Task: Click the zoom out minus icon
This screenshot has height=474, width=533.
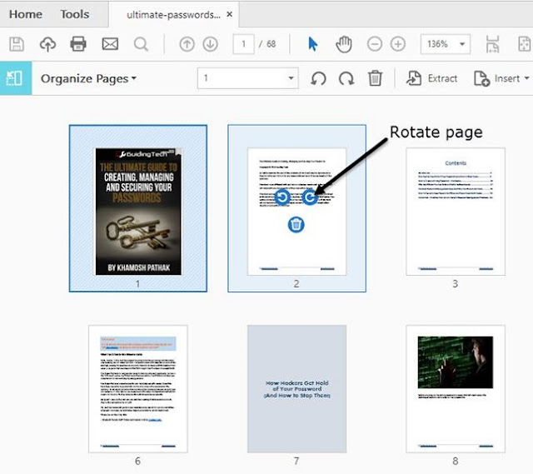Action: pos(375,44)
